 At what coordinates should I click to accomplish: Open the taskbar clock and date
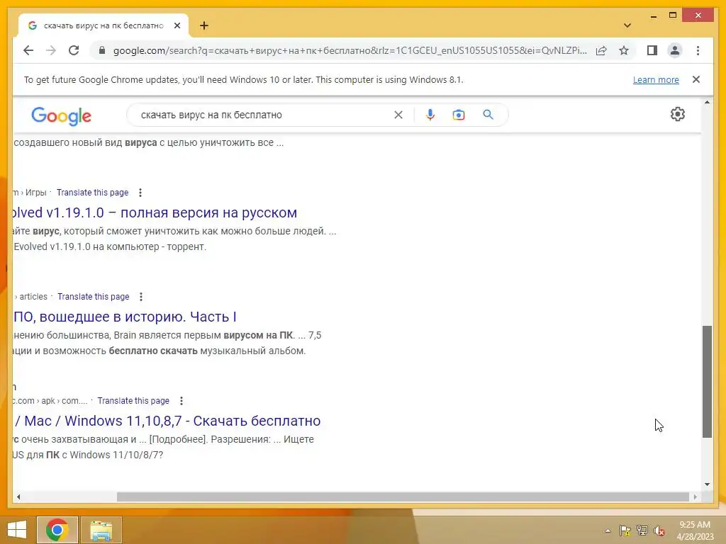[695, 531]
